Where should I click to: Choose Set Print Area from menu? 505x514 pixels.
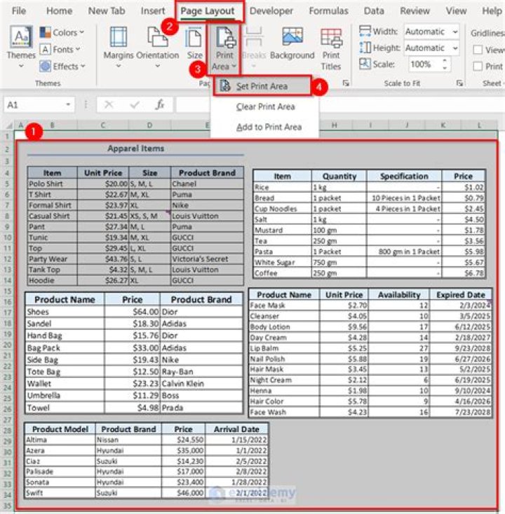[262, 86]
